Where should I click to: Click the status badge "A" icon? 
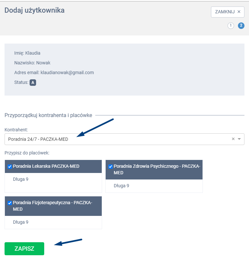[33, 83]
